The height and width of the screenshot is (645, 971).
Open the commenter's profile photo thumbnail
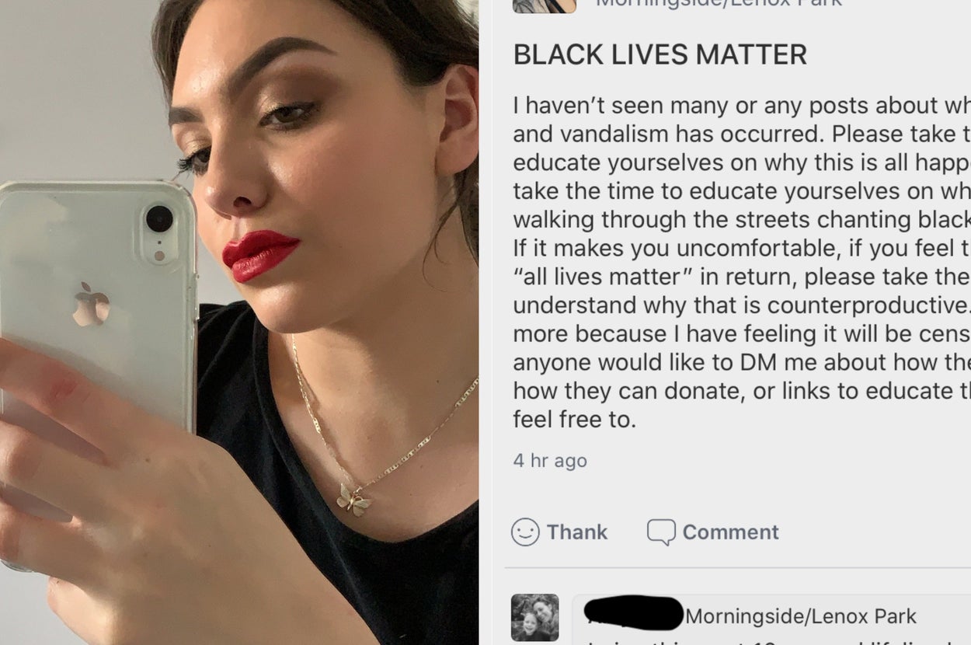tap(534, 618)
